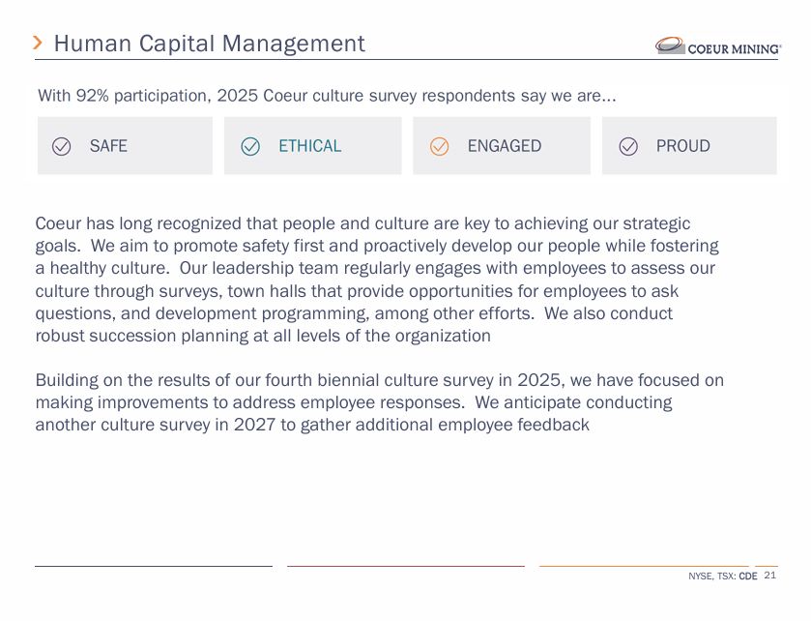Click the page number 21
The height and width of the screenshot is (621, 811).
(x=769, y=576)
